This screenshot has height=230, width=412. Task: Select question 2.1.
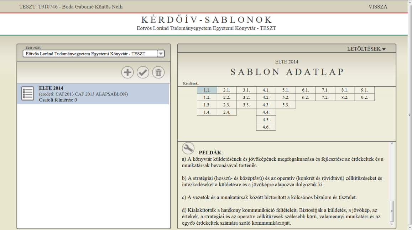click(x=227, y=90)
